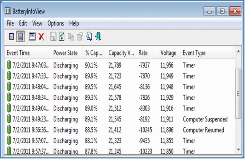The image size is (245, 159).
Task: Click the 11,855 voltage cell
Action: [x=167, y=141]
